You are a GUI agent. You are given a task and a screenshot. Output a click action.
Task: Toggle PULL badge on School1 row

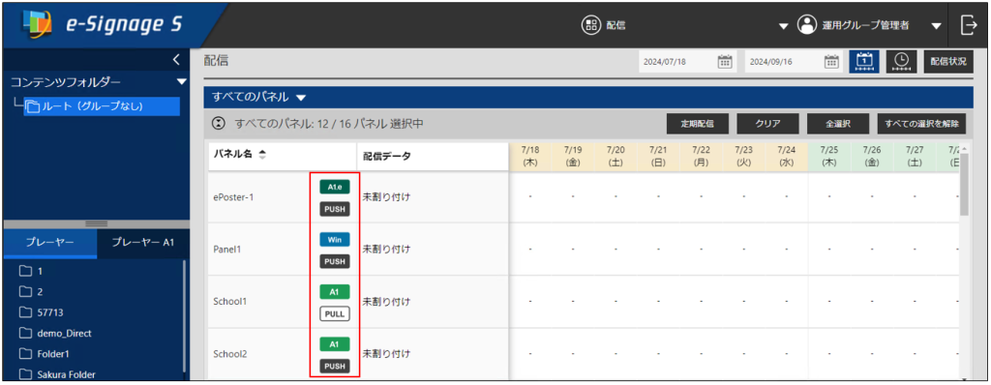tap(334, 312)
